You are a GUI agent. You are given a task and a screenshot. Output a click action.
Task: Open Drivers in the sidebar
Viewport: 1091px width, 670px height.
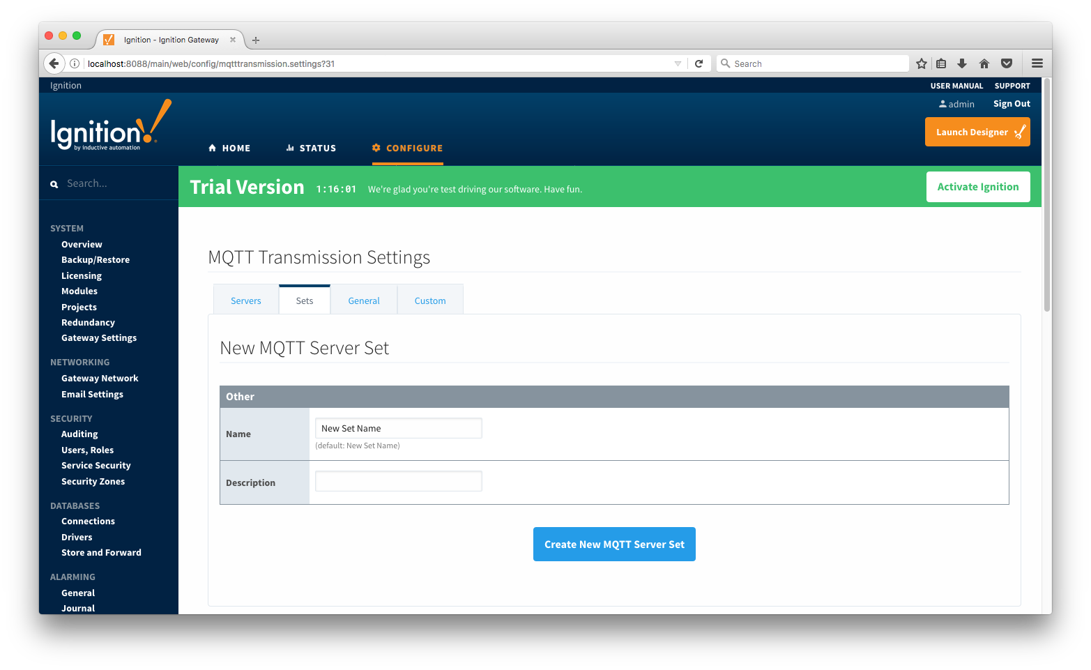pyautogui.click(x=77, y=537)
